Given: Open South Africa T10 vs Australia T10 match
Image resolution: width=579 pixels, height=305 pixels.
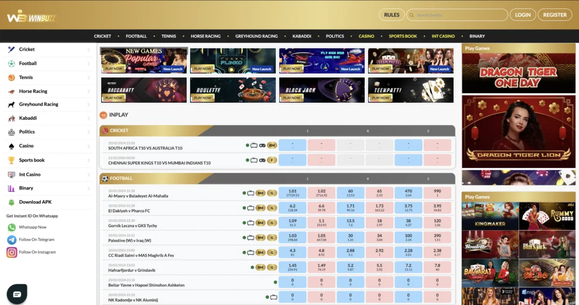Looking at the screenshot, I should click(x=145, y=148).
